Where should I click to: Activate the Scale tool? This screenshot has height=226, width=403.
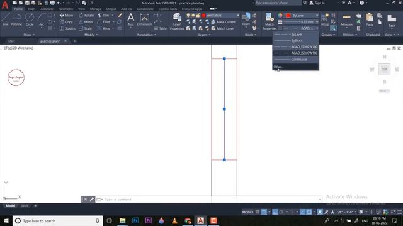pyautogui.click(x=86, y=28)
